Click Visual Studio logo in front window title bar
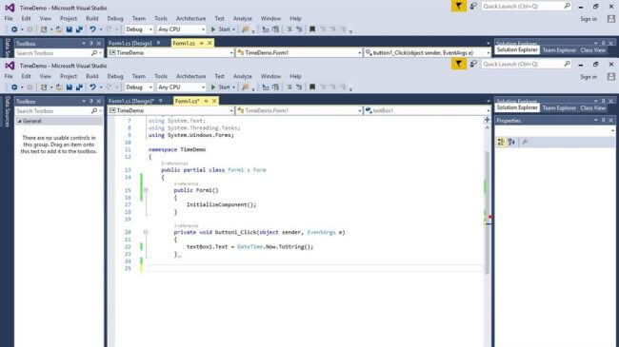This screenshot has width=619, height=347. coord(10,66)
